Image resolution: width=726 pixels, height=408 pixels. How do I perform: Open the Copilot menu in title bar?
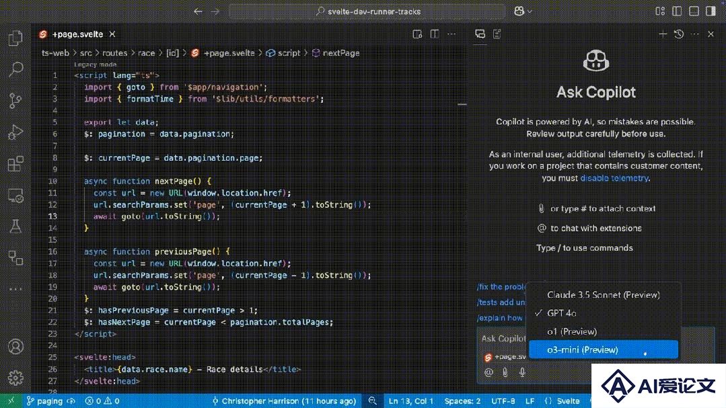[523, 11]
